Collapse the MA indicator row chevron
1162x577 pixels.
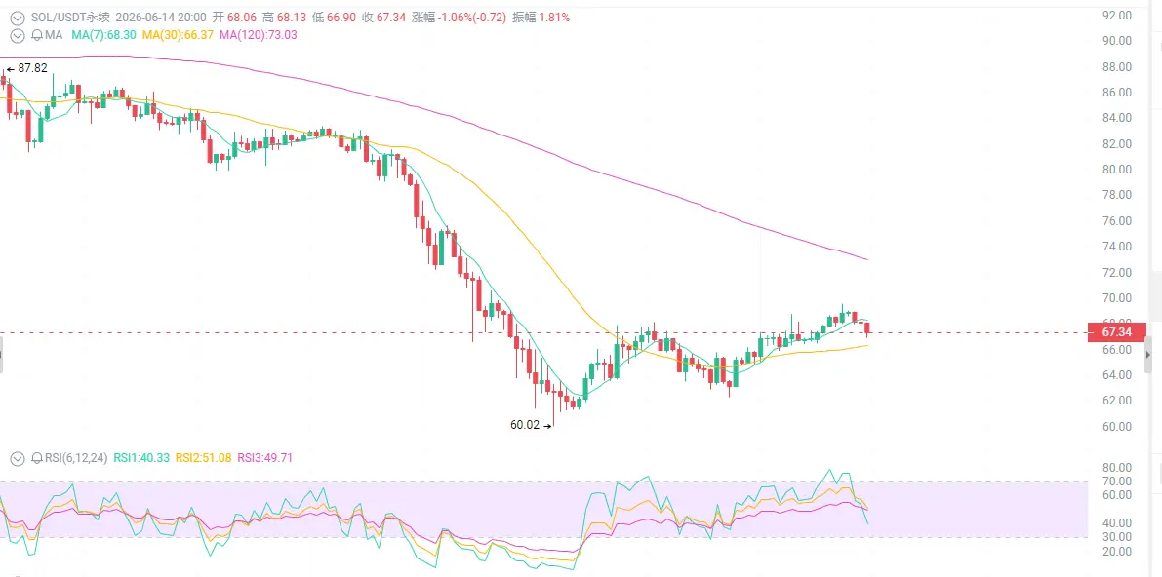pos(17,35)
